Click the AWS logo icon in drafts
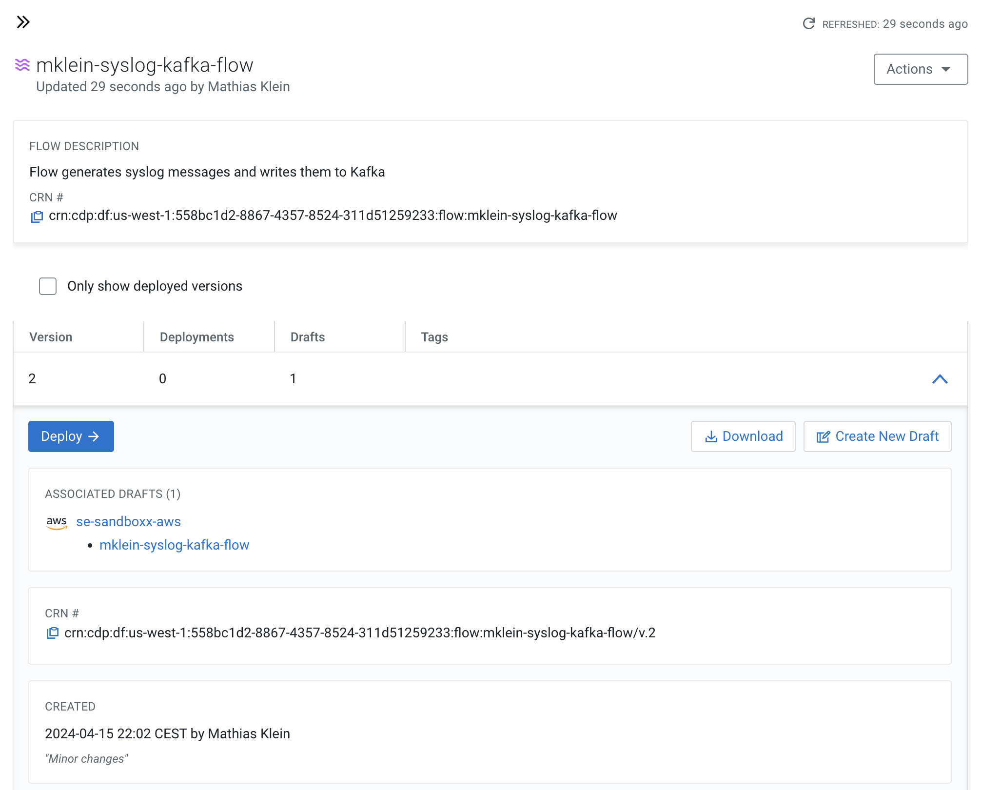Screen dimensions: 981x790 57,522
